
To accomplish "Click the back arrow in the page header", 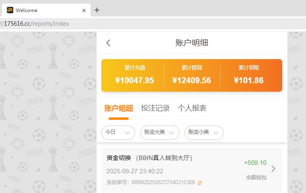I will (x=108, y=43).
